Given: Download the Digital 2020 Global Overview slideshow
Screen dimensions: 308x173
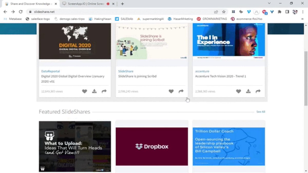Looking at the screenshot, I should tap(94, 91).
